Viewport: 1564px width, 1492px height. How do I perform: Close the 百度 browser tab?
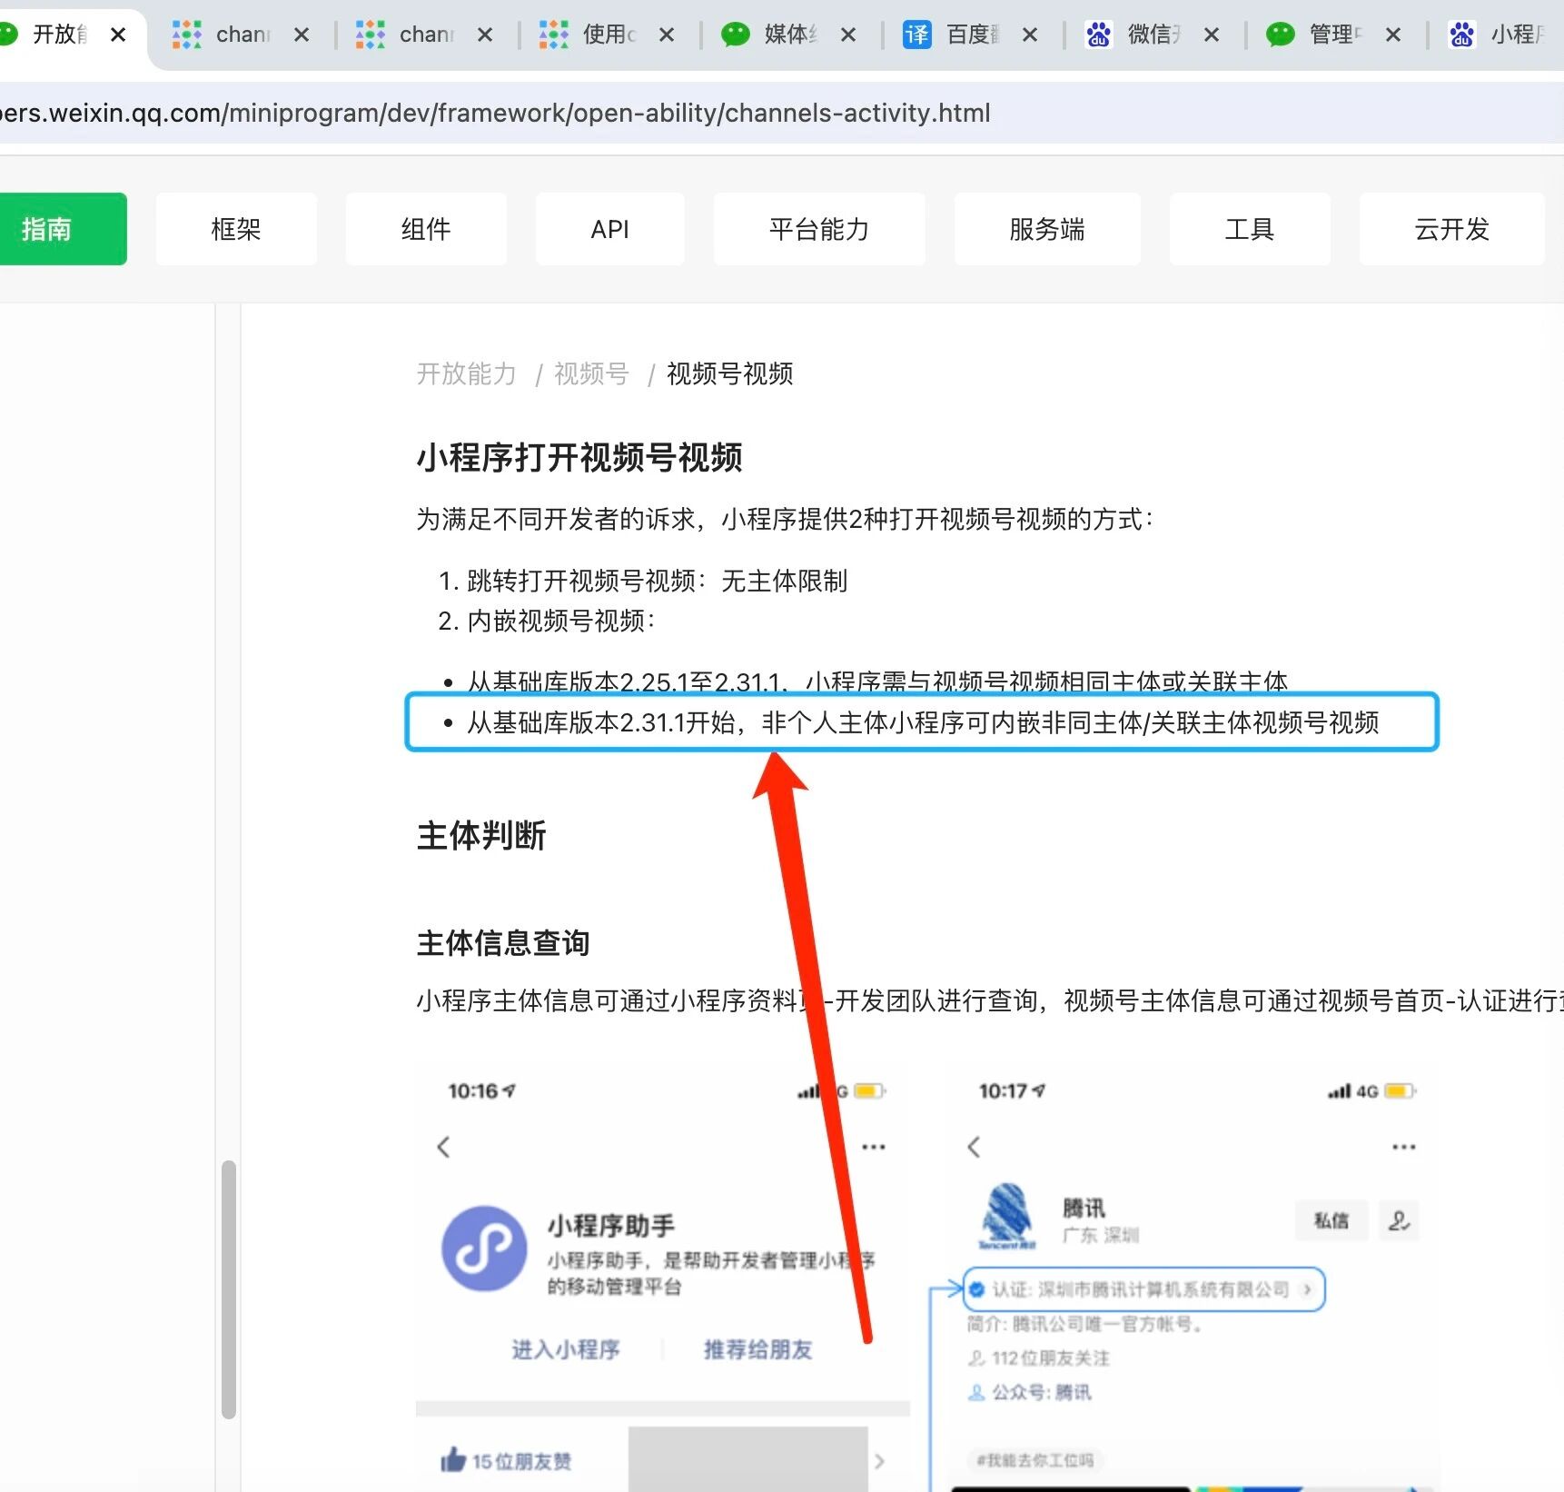[1030, 35]
